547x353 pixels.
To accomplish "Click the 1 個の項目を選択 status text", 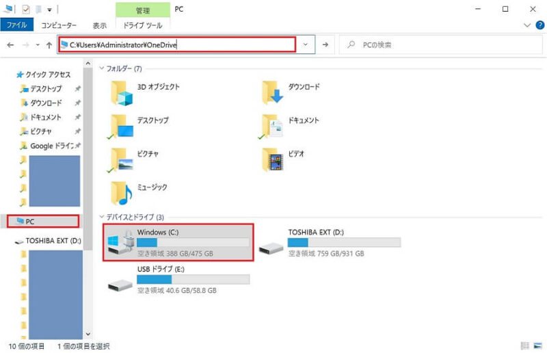I will (x=83, y=346).
